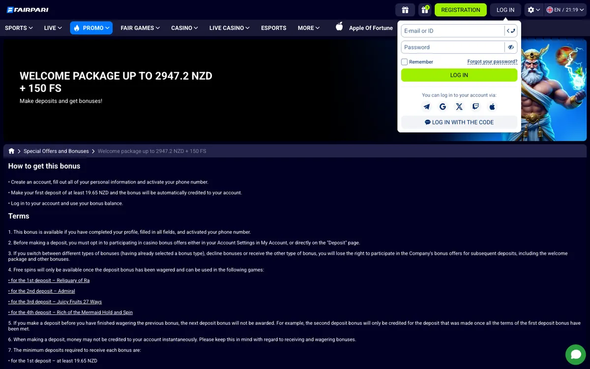This screenshot has width=590, height=369.
Task: Expand the More menu
Action: 309,28
